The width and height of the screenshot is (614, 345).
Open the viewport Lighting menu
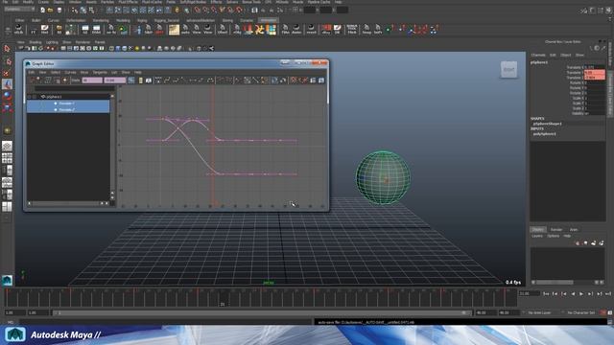coord(52,42)
